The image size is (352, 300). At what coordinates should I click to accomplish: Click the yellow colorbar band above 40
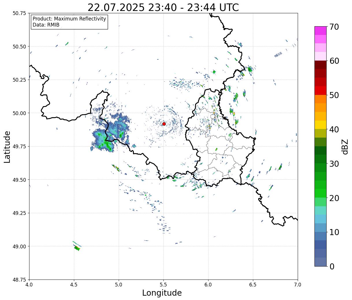pos(321,125)
